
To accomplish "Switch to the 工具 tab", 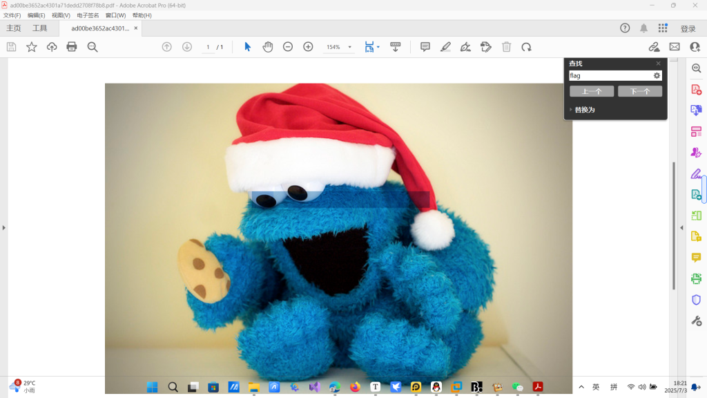I will (40, 28).
